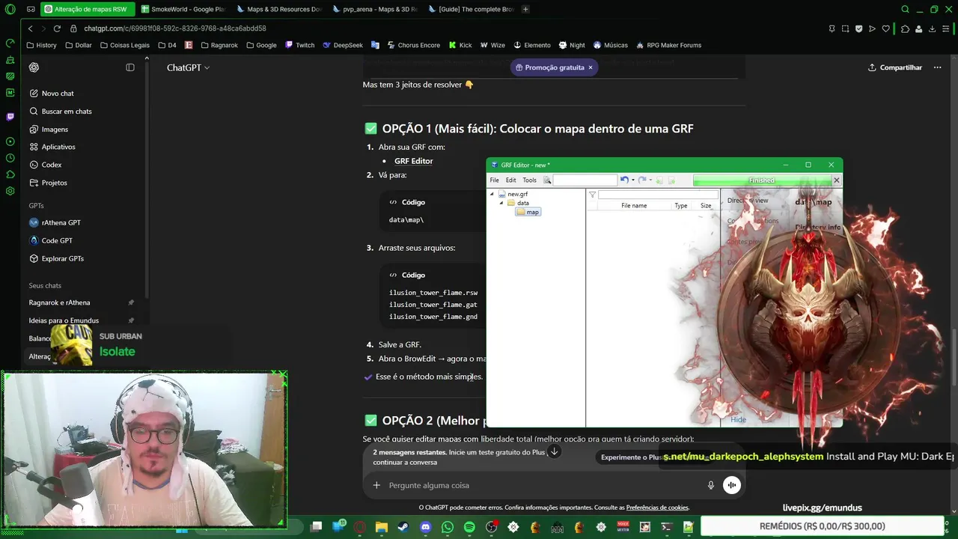The width and height of the screenshot is (958, 539).
Task: Open the Edit menu in GRF Editor
Action: coord(510,180)
